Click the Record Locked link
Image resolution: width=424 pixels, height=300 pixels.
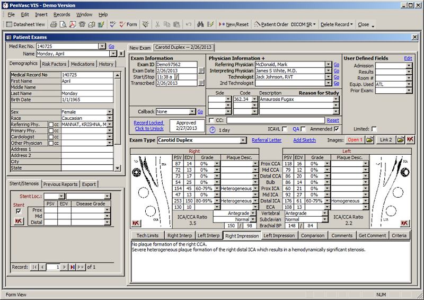tap(148, 122)
